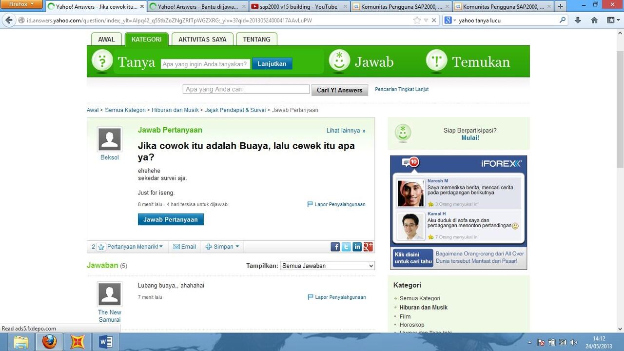Share question on Twitter icon
Screen dimensions: 624x351
point(346,247)
